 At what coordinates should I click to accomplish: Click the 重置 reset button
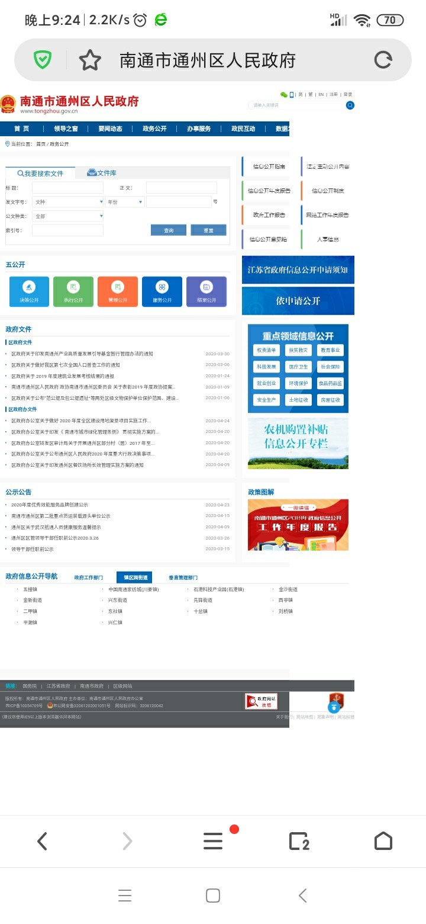tap(208, 230)
